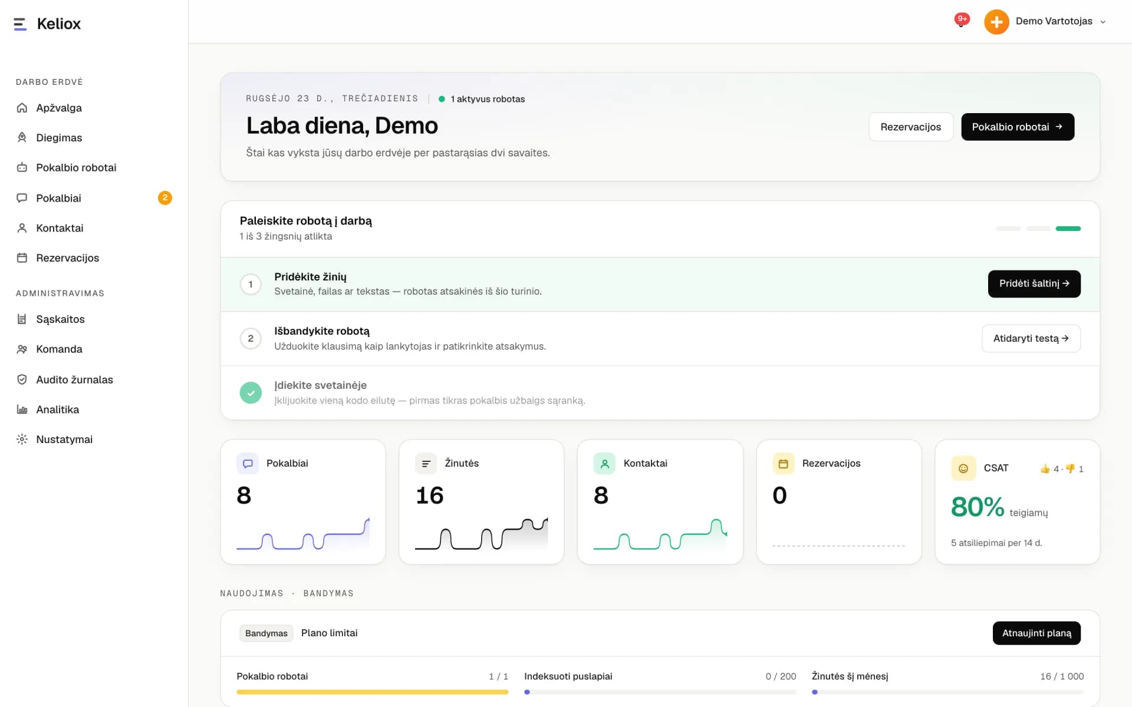The width and height of the screenshot is (1132, 707).
Task: Click the orange 2 badge next to Pokalbiai
Action: pos(165,198)
